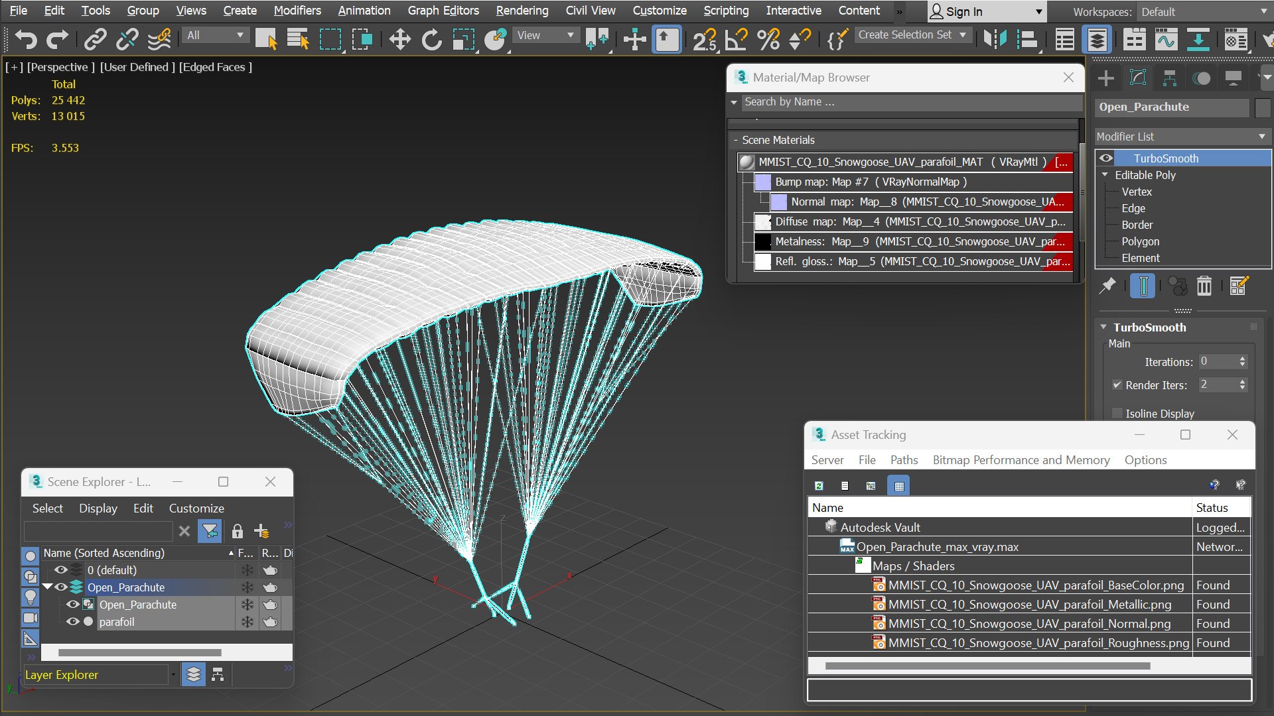Select the Select and Move tool
The image size is (1274, 716).
pos(399,39)
